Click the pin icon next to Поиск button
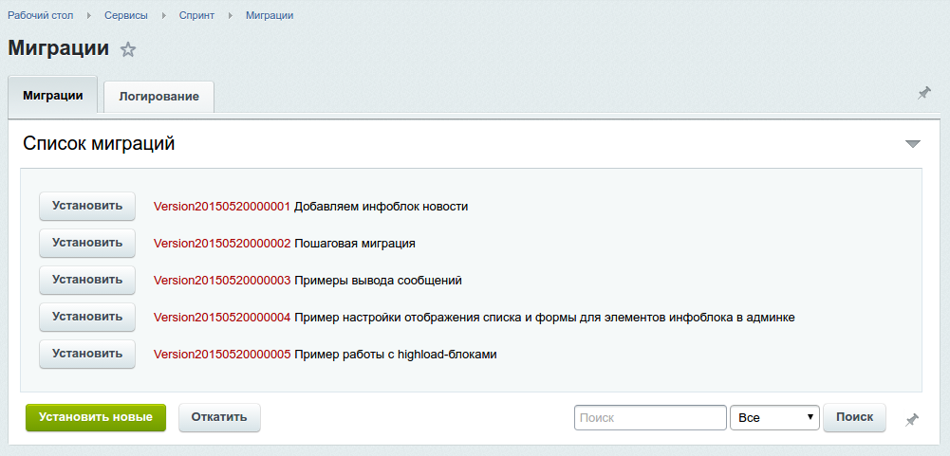Viewport: 950px width, 456px height. tap(911, 419)
